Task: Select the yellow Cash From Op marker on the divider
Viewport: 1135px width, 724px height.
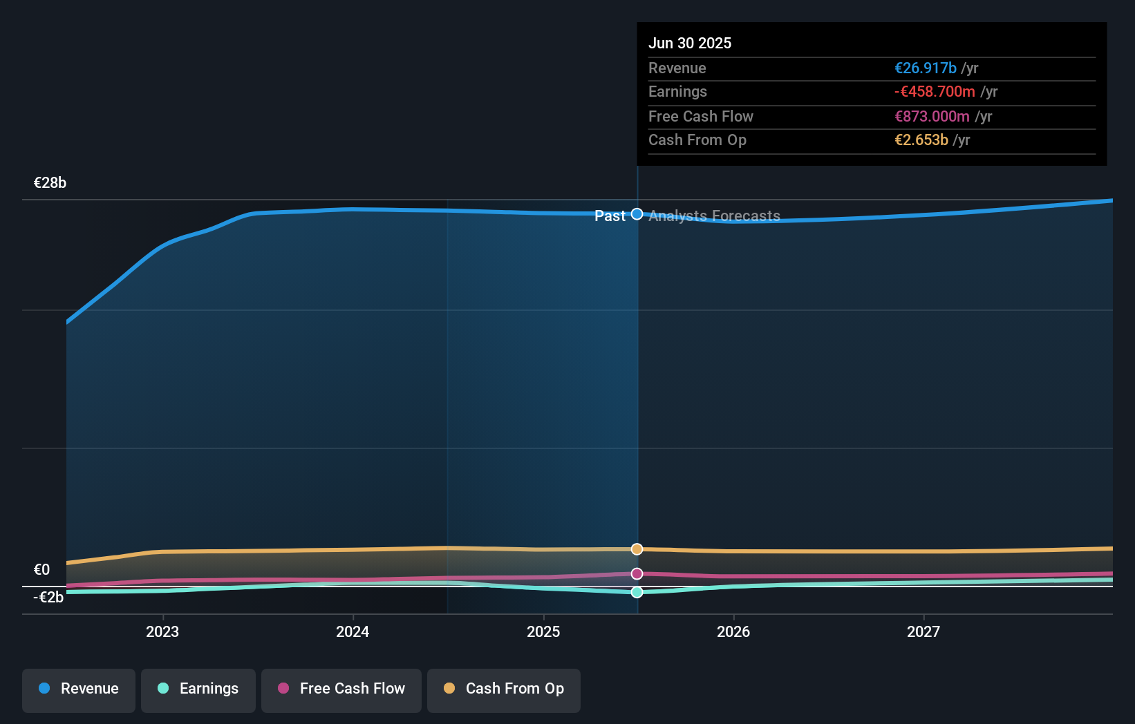Action: (x=637, y=549)
